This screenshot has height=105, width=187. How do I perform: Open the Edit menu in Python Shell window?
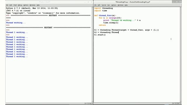(x=11, y=5)
